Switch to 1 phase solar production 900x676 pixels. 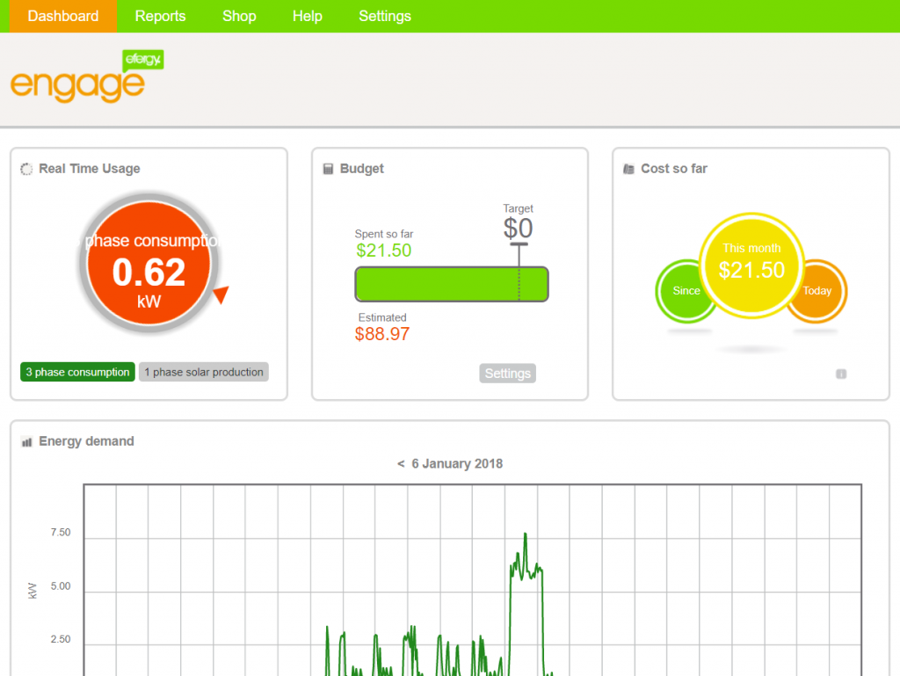pyautogui.click(x=204, y=372)
